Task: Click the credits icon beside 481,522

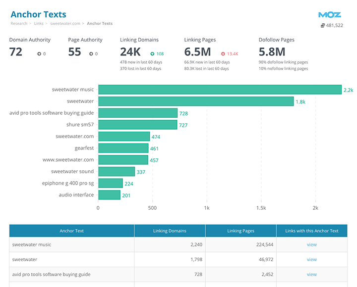Action: point(323,26)
